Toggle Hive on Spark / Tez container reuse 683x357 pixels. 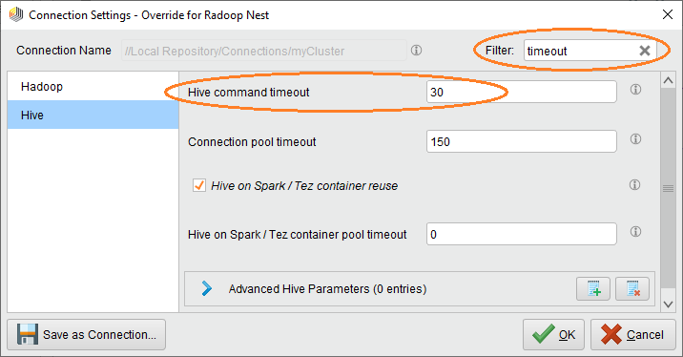(x=199, y=185)
